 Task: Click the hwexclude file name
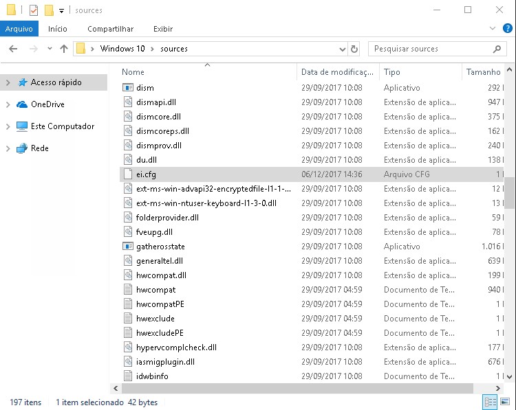[x=155, y=319]
